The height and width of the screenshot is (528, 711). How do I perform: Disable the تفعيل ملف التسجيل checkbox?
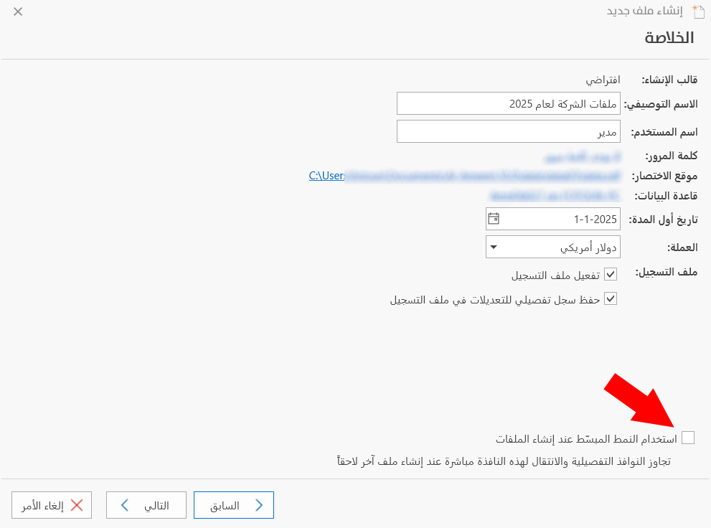click(611, 274)
